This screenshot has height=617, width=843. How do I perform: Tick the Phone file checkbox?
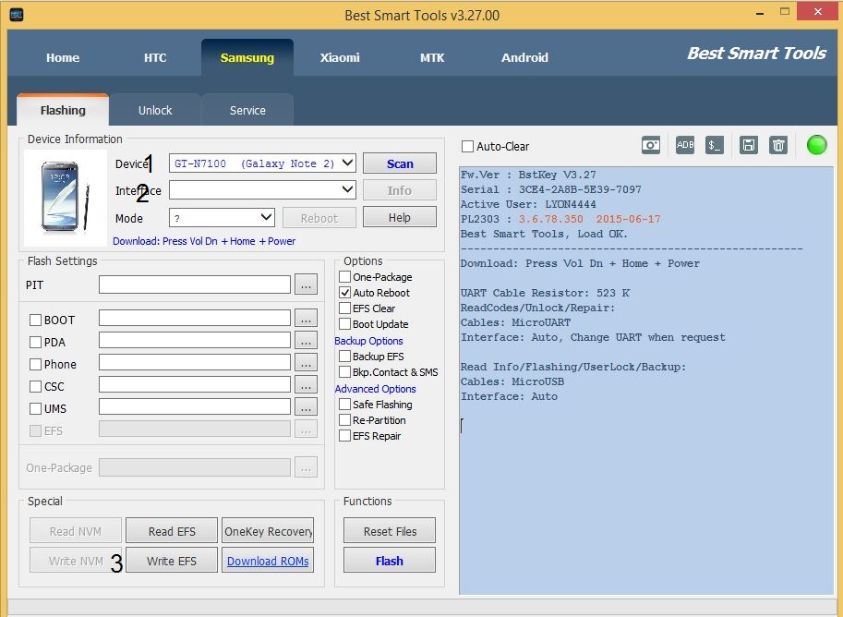click(35, 364)
